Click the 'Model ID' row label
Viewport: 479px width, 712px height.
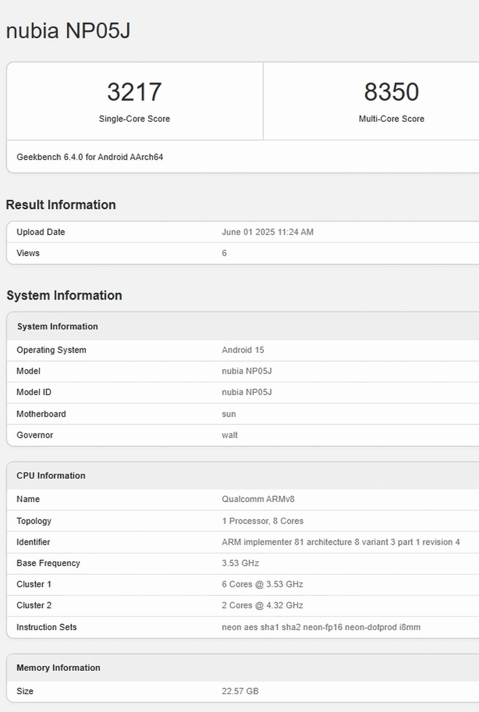click(x=34, y=392)
